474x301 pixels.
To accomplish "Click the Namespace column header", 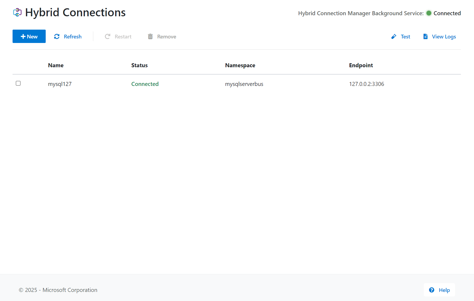I will click(x=240, y=65).
